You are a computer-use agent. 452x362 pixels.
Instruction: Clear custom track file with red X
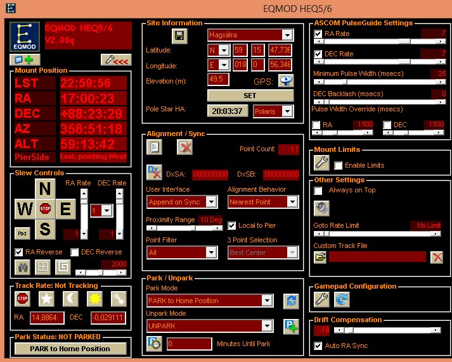(437, 257)
